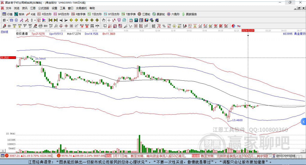306x165 pixels.
Task: Jump to last bar with skip-to-end arrow
Action: tap(56, 20)
